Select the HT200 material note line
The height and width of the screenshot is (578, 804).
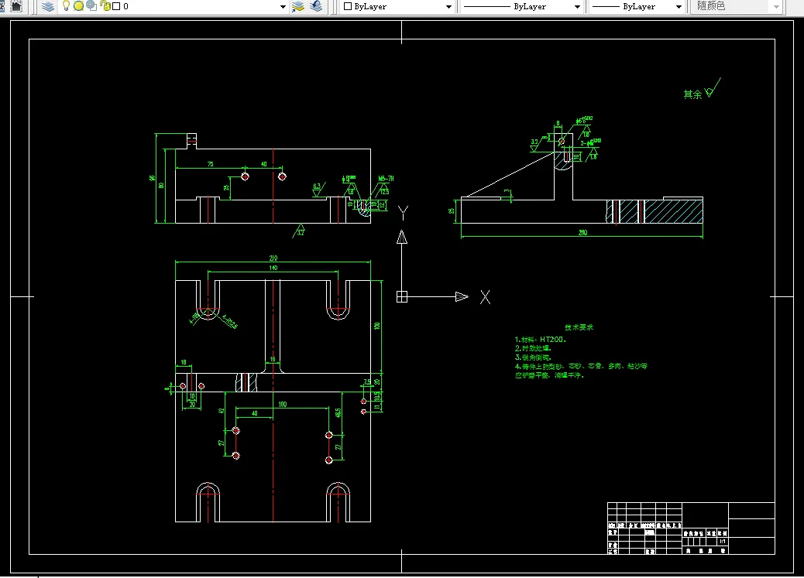[541, 339]
